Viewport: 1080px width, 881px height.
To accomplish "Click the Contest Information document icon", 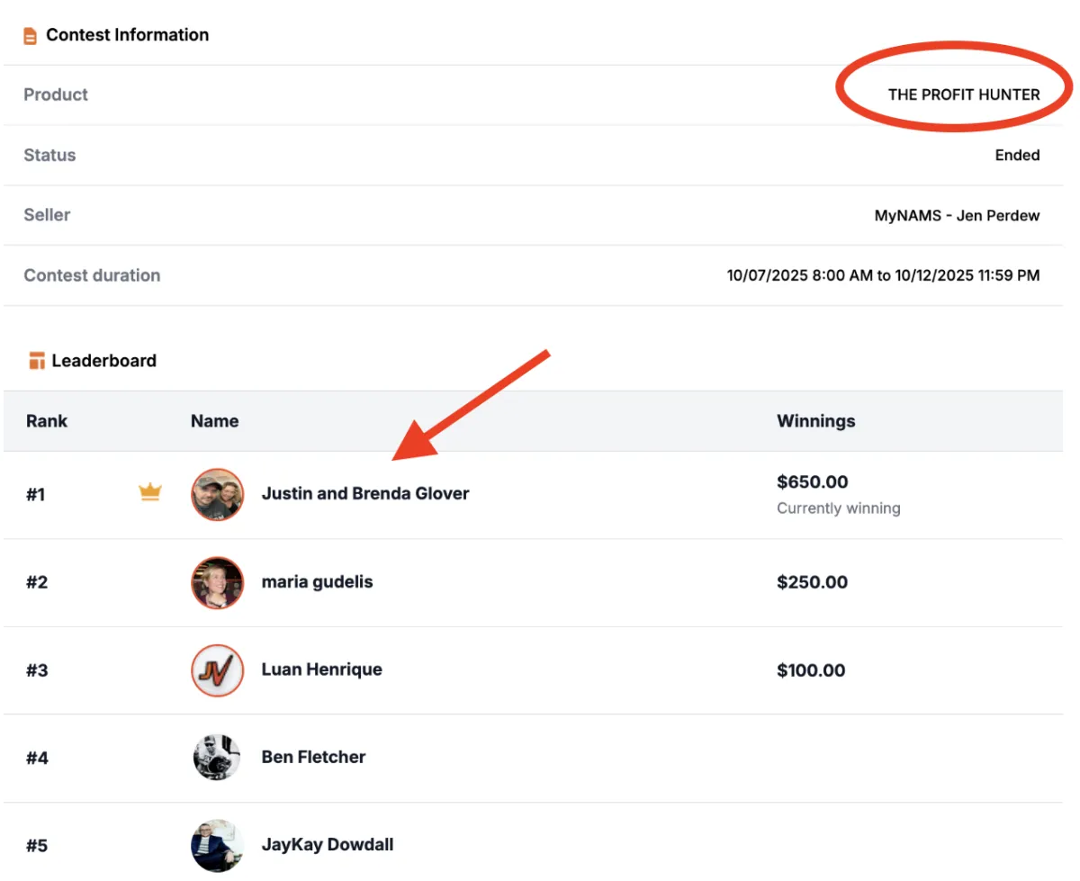I will (31, 36).
